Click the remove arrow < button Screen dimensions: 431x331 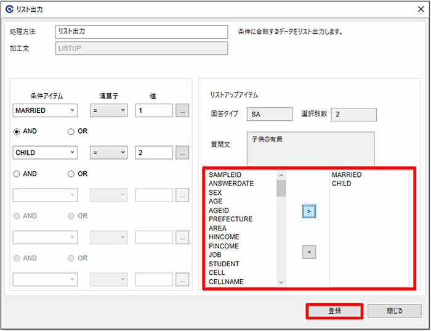tap(309, 251)
